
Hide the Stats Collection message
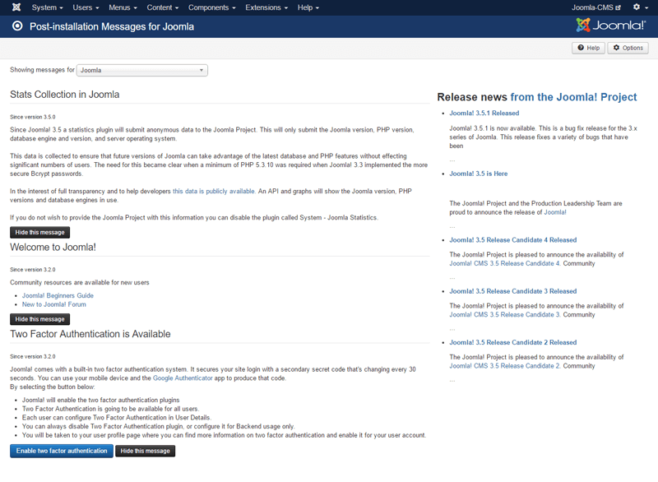(39, 233)
